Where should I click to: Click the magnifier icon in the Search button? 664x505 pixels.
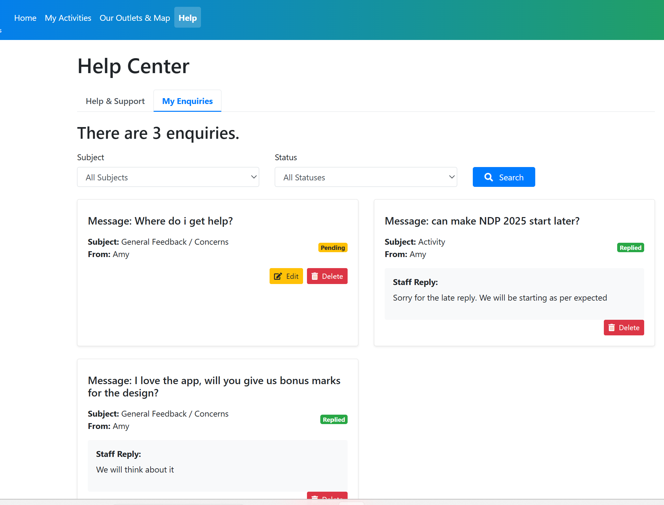pyautogui.click(x=488, y=177)
